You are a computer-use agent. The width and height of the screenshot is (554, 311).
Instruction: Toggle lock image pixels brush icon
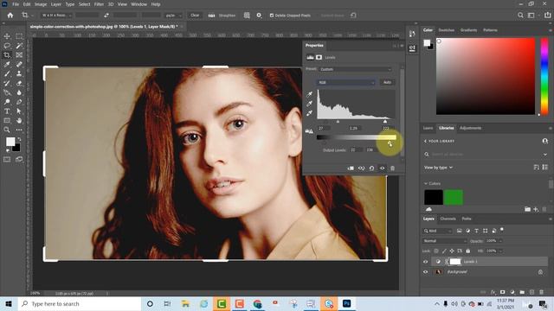444,251
